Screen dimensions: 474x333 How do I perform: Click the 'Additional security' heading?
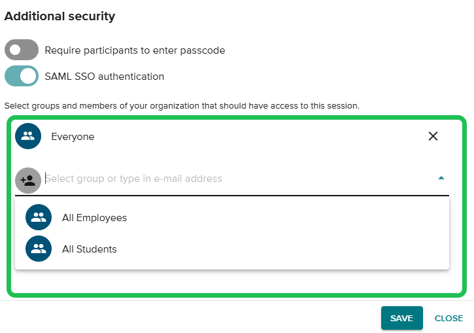59,16
